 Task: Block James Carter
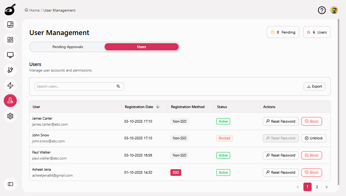[x=312, y=121]
